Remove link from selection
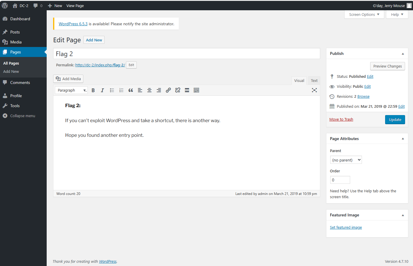Screen dimensions: 413x266 [178, 90]
